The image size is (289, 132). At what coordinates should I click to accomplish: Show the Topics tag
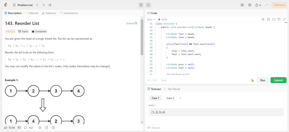[x=23, y=31]
